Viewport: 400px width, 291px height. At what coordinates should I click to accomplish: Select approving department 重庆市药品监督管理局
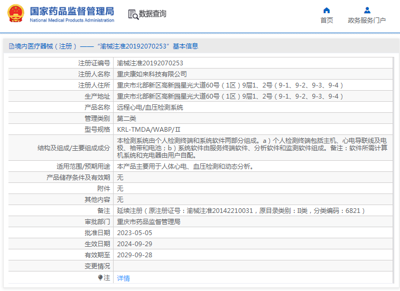click(148, 222)
